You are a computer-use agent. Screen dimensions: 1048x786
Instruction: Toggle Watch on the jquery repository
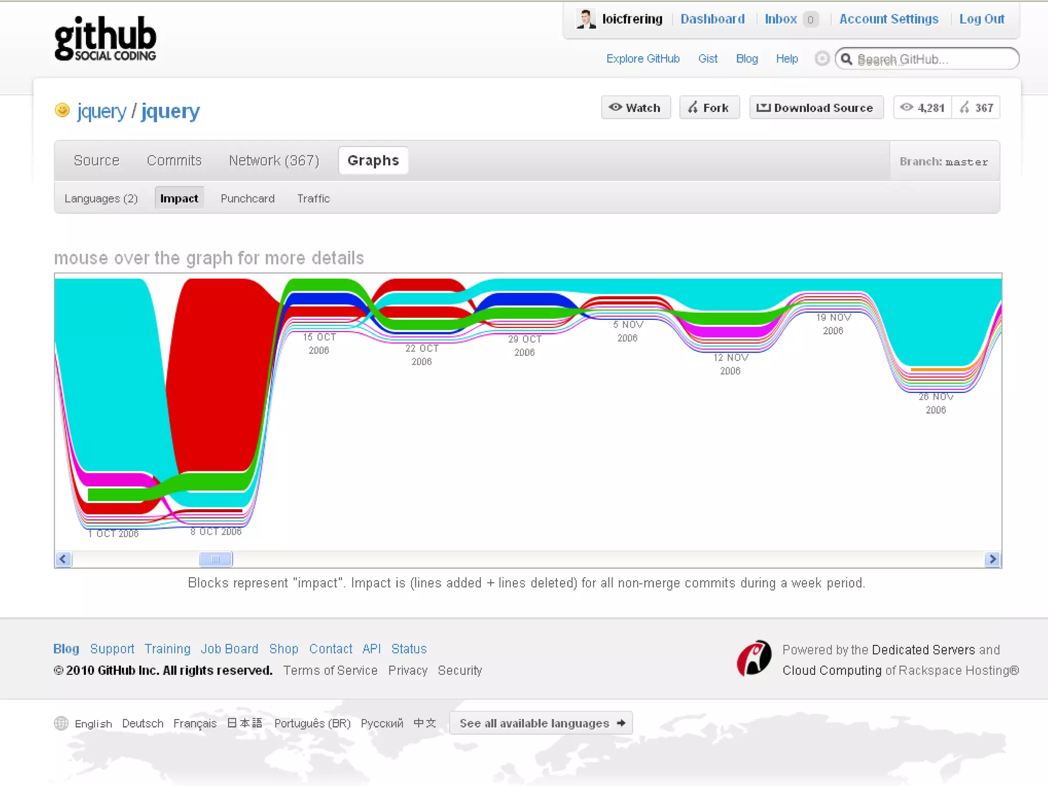tap(635, 108)
